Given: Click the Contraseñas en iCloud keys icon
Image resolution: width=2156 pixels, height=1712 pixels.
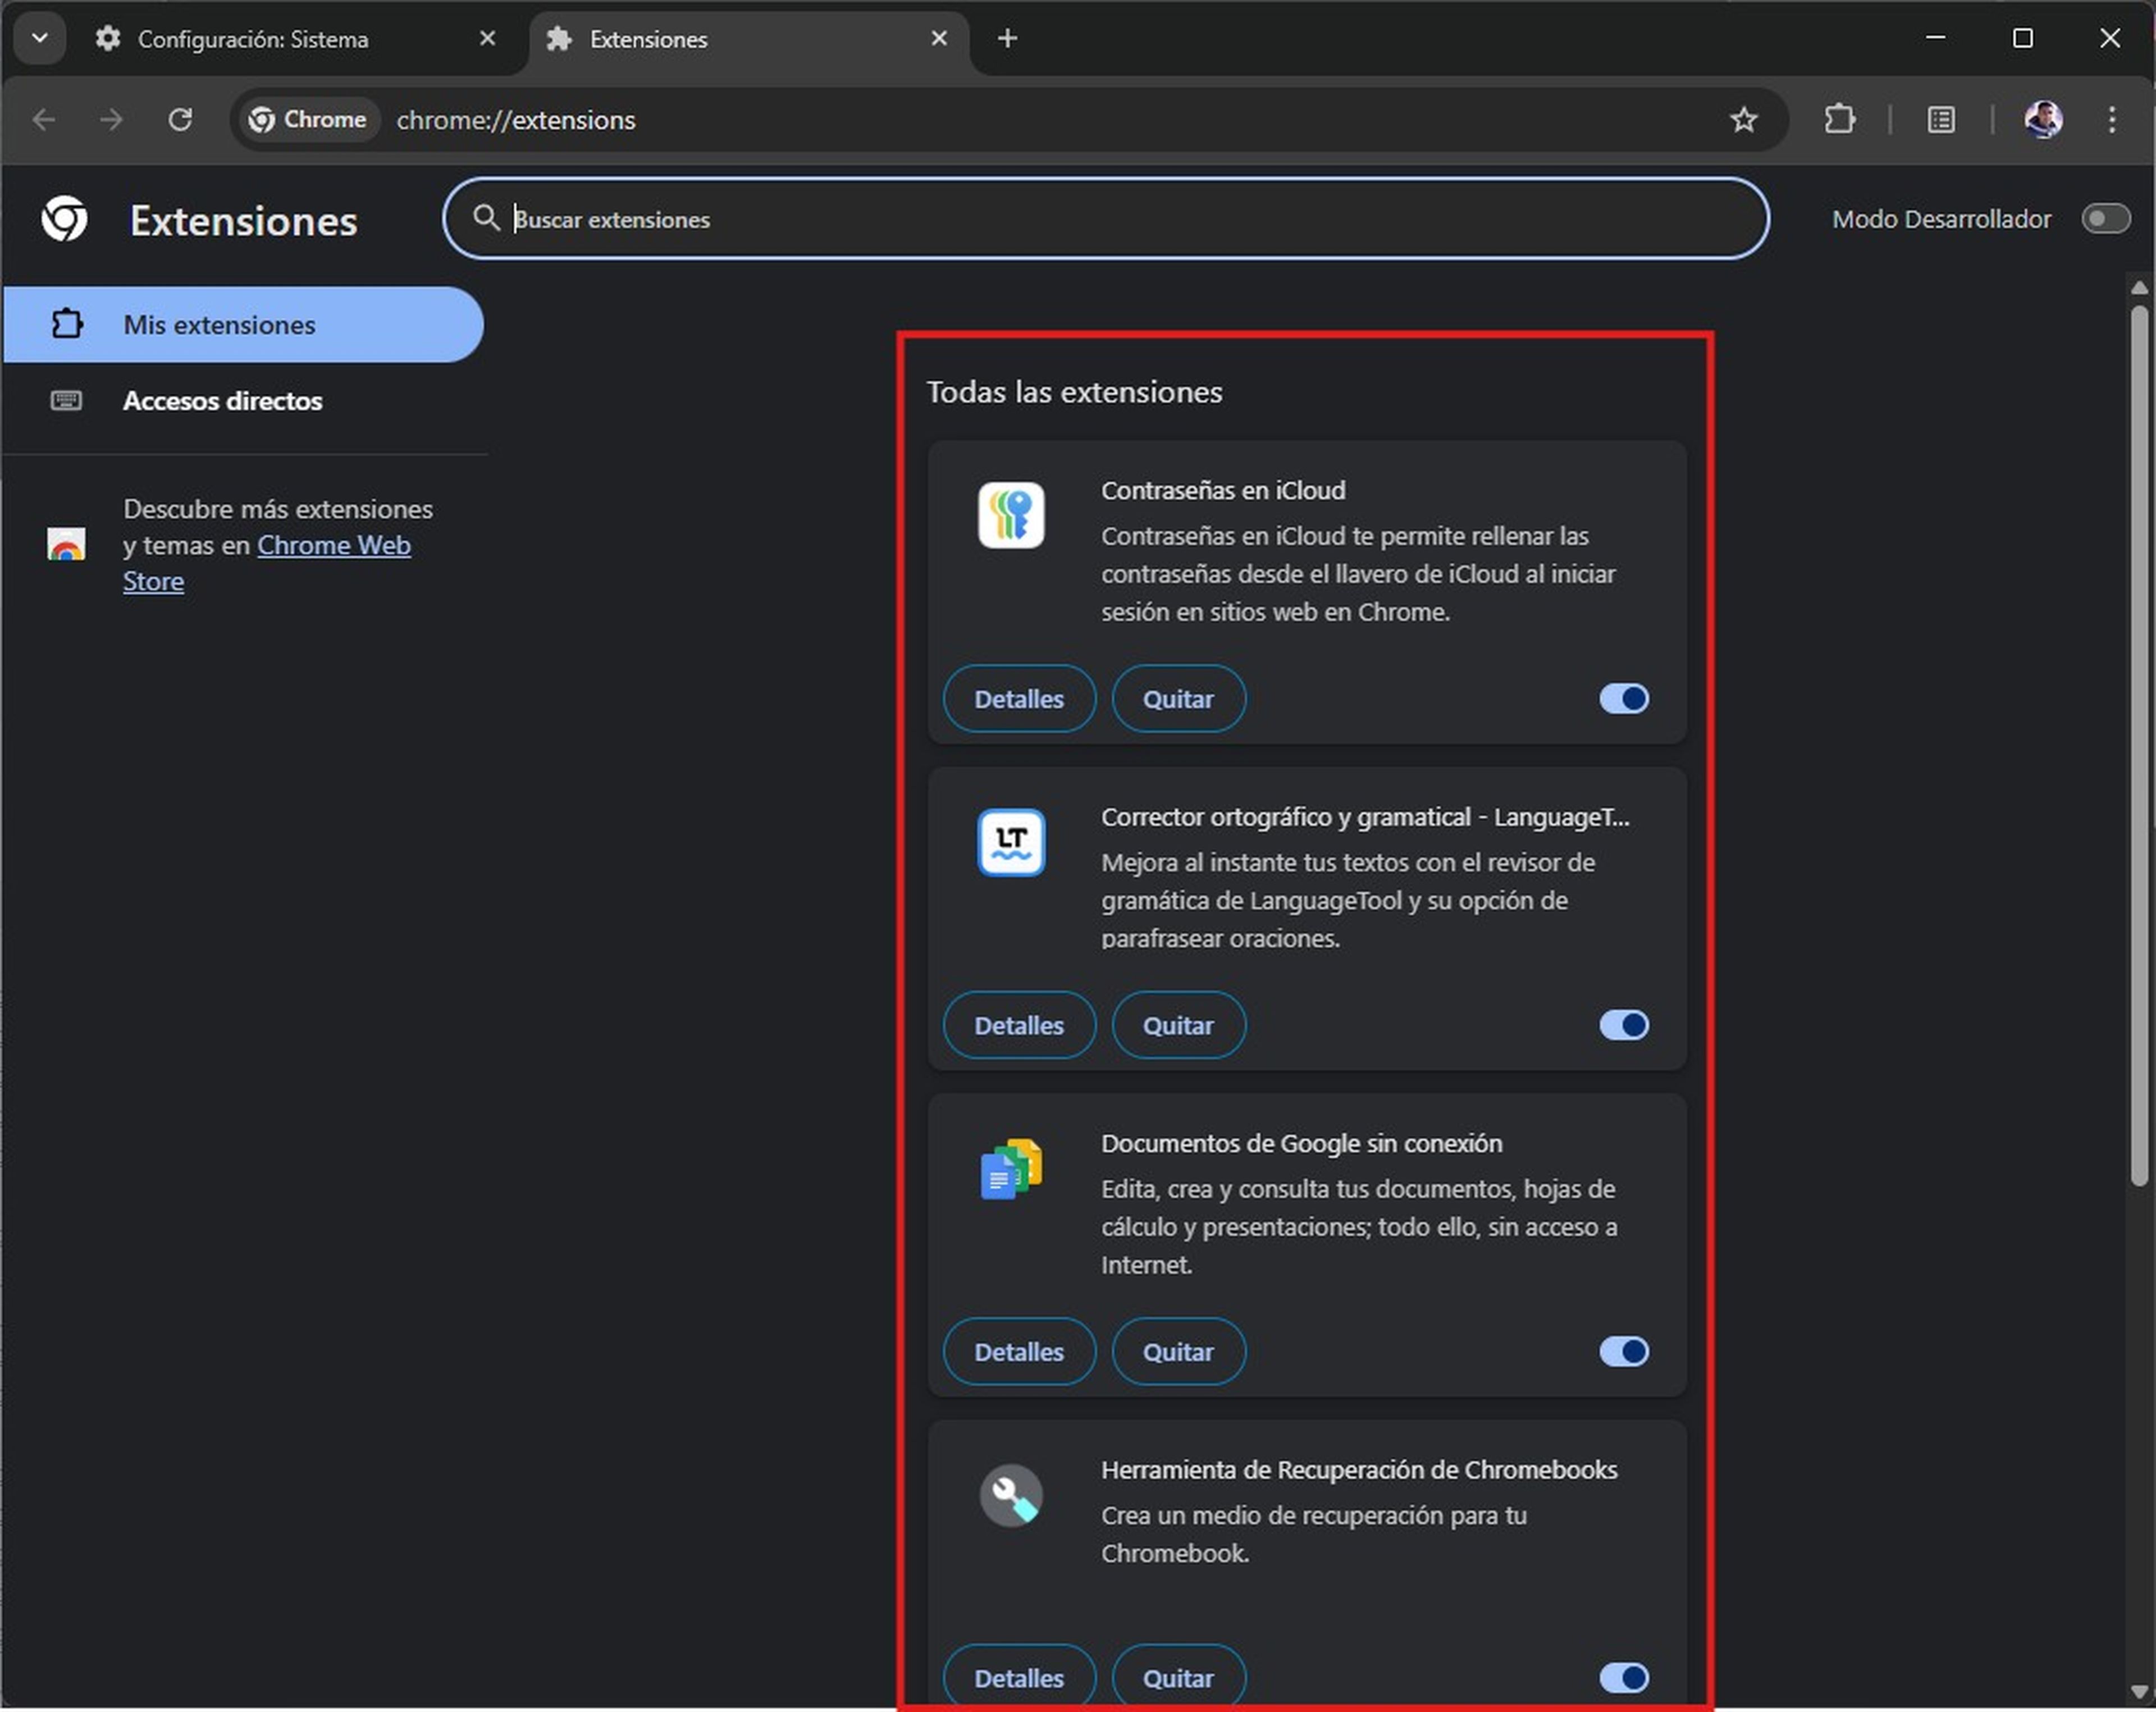Looking at the screenshot, I should coord(1011,516).
